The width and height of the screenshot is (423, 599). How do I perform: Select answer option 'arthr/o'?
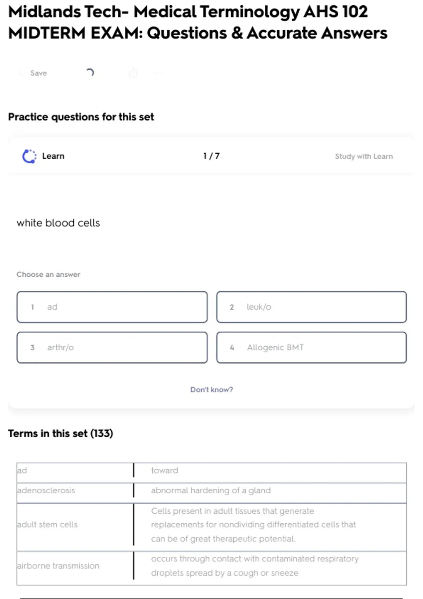point(112,347)
